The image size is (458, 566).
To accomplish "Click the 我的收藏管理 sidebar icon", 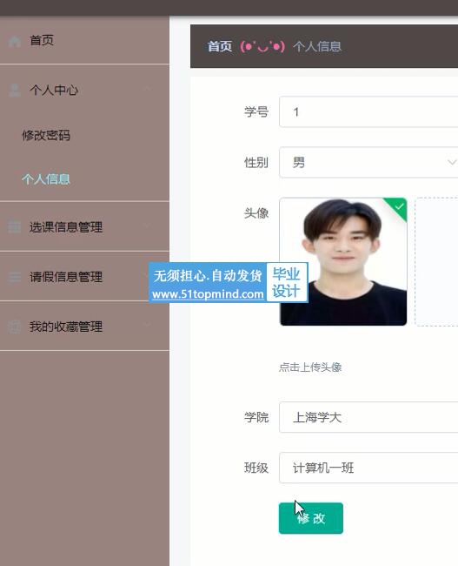I will (x=15, y=327).
